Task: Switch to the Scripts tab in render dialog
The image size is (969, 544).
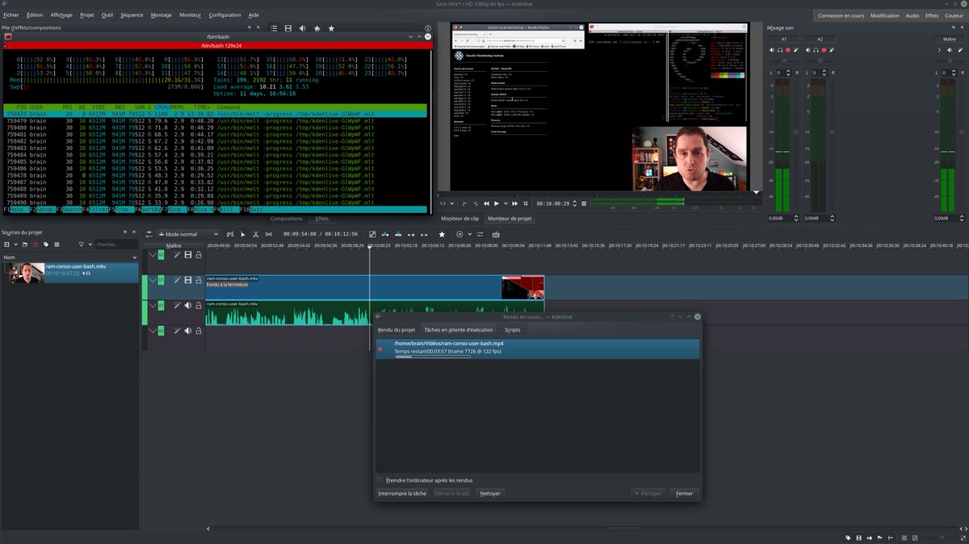Action: pos(513,329)
